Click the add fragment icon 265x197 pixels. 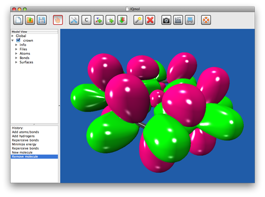tap(99, 20)
